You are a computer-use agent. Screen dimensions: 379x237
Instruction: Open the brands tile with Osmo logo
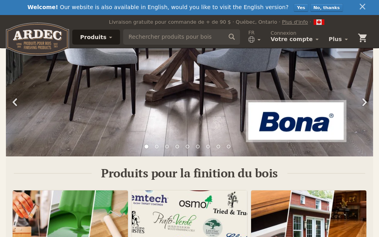(189, 214)
